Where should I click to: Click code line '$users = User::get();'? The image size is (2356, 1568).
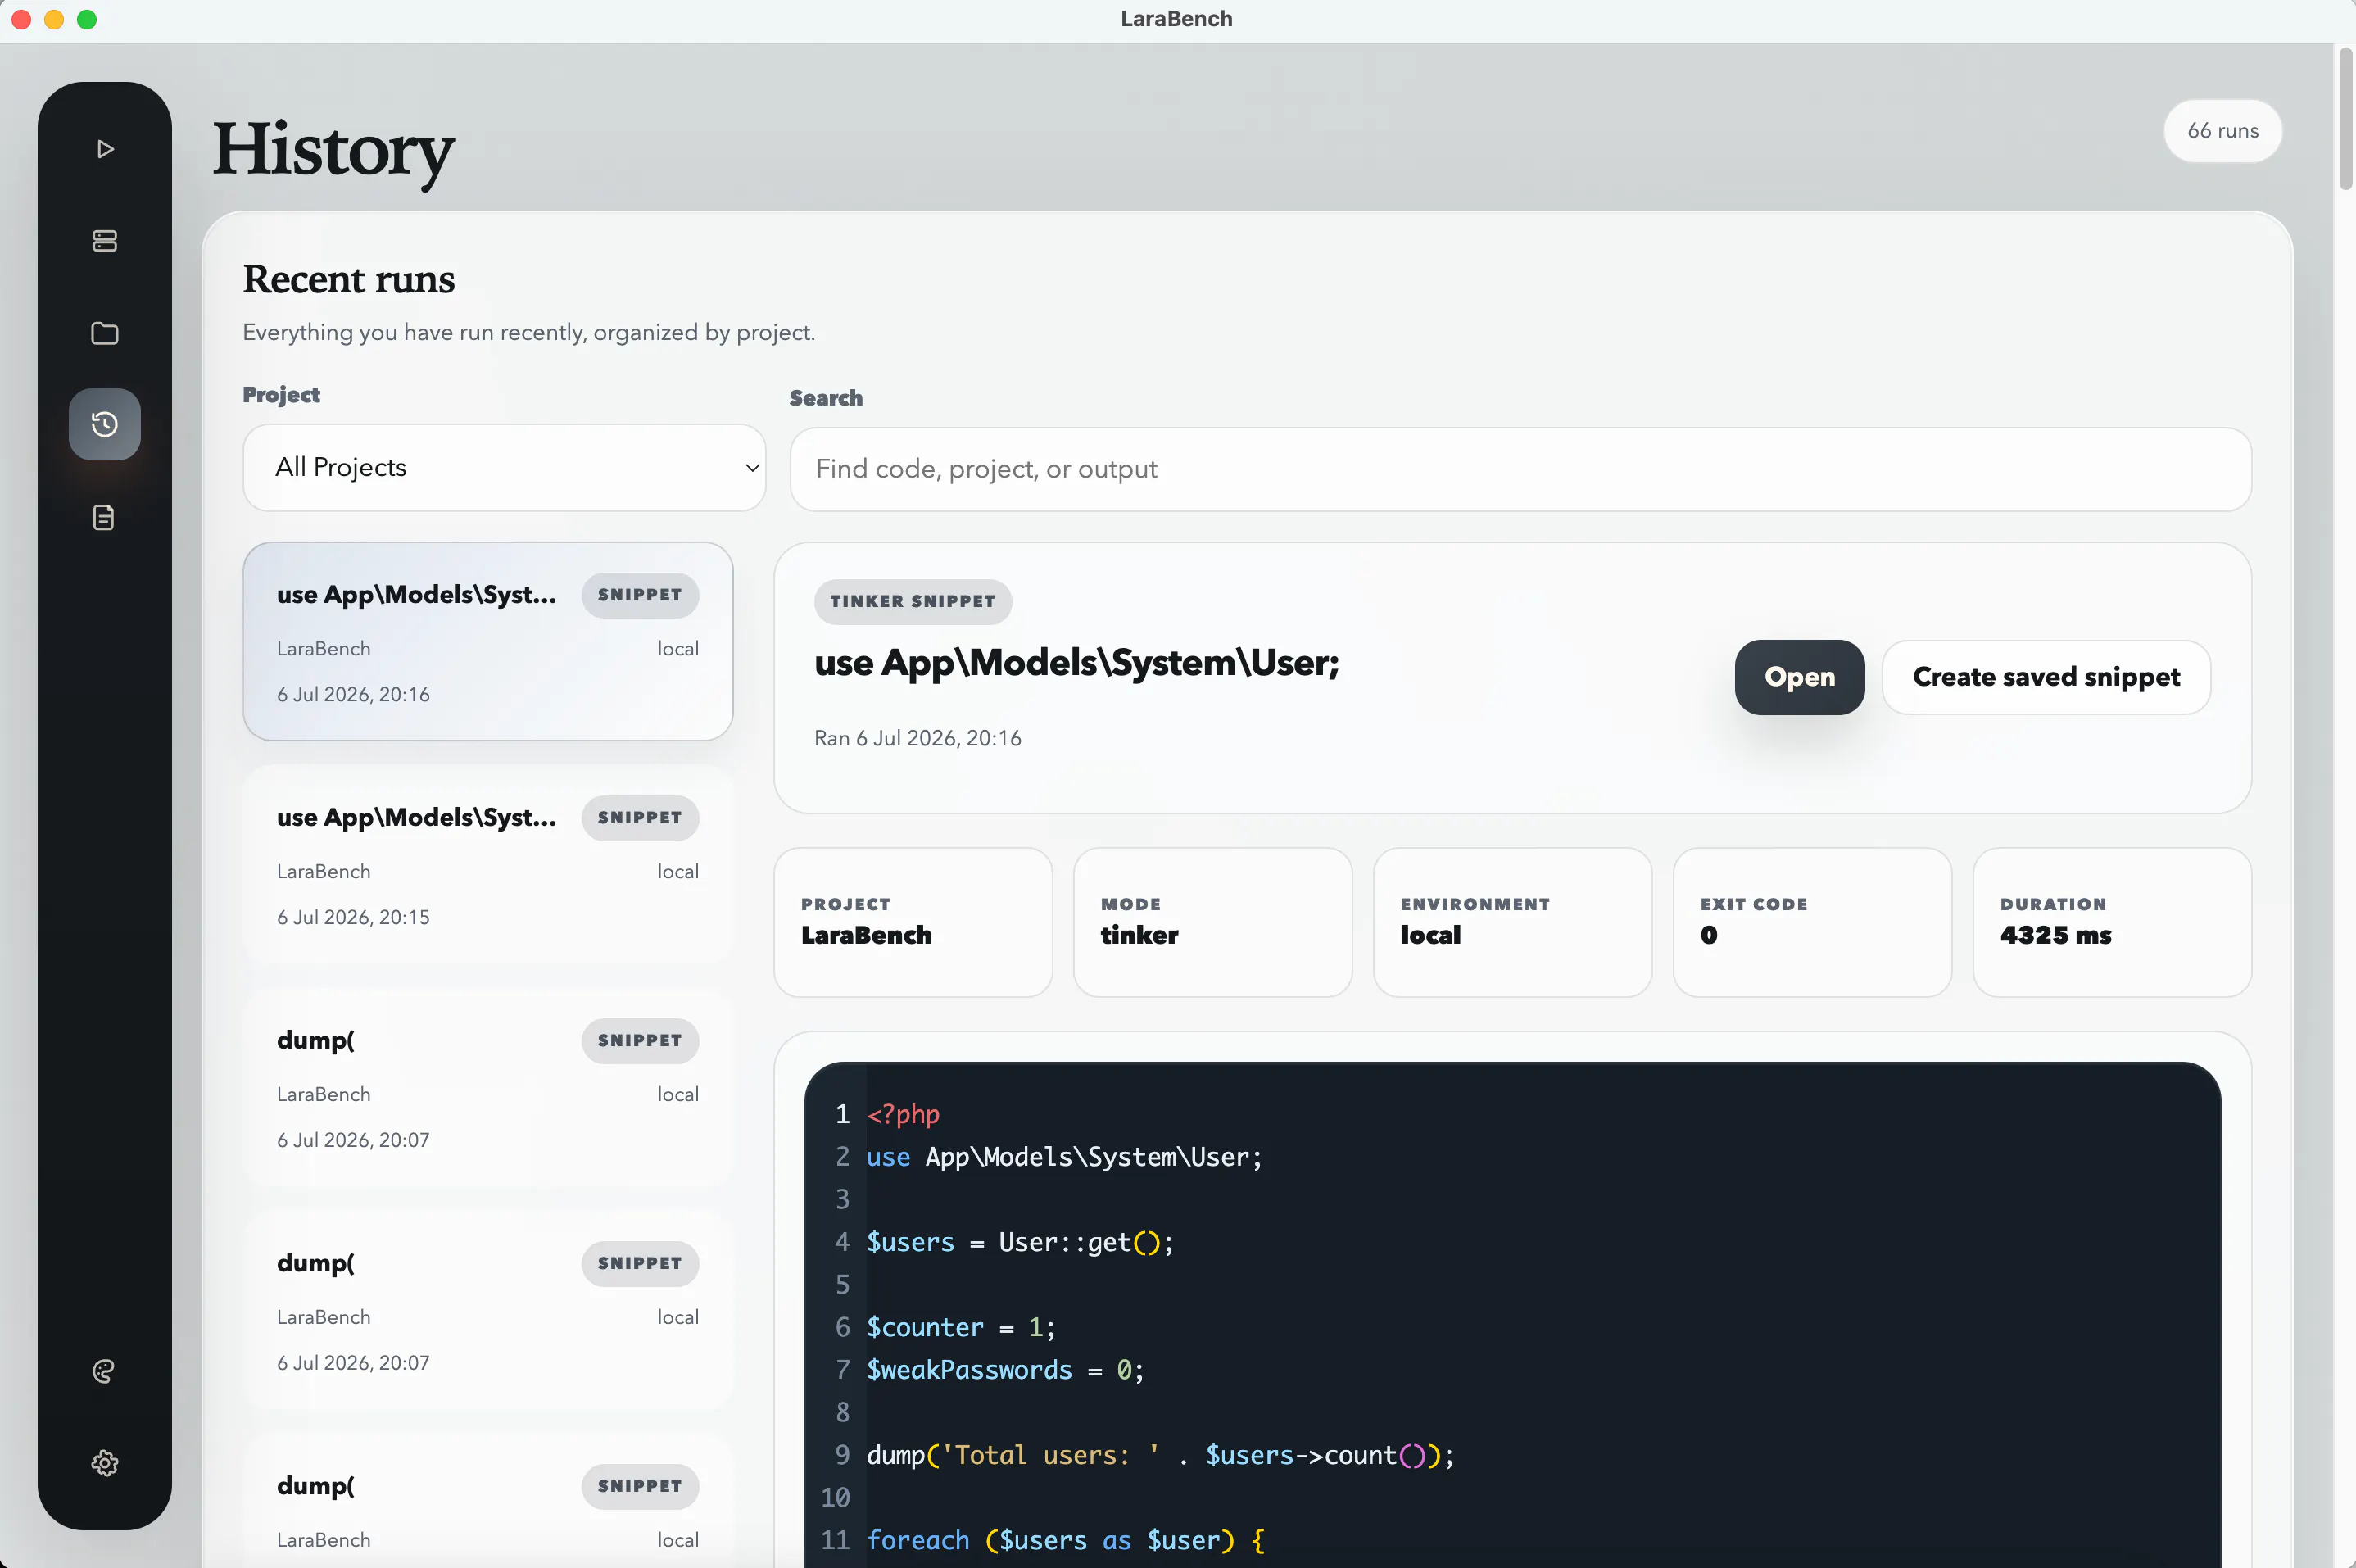click(x=1020, y=1242)
